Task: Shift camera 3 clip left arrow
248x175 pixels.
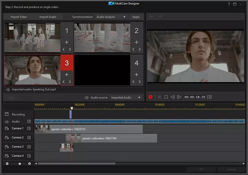Action: pyautogui.click(x=64, y=82)
